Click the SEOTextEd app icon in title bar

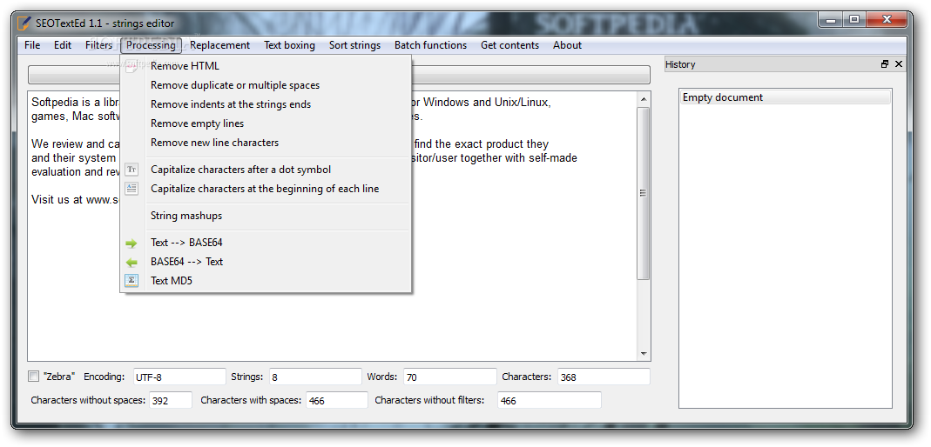tap(24, 23)
